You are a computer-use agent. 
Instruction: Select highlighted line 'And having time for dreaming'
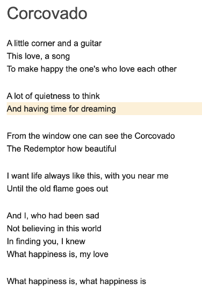coord(104,109)
